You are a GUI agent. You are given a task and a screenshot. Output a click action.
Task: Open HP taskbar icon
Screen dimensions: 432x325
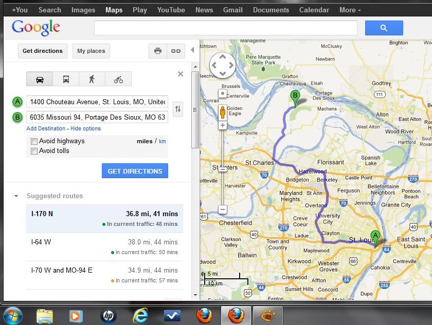(109, 316)
